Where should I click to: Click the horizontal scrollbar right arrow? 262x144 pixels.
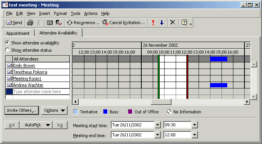point(247,101)
